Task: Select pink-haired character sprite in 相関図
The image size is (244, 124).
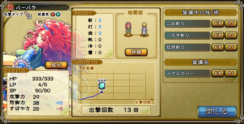Action: point(128,29)
